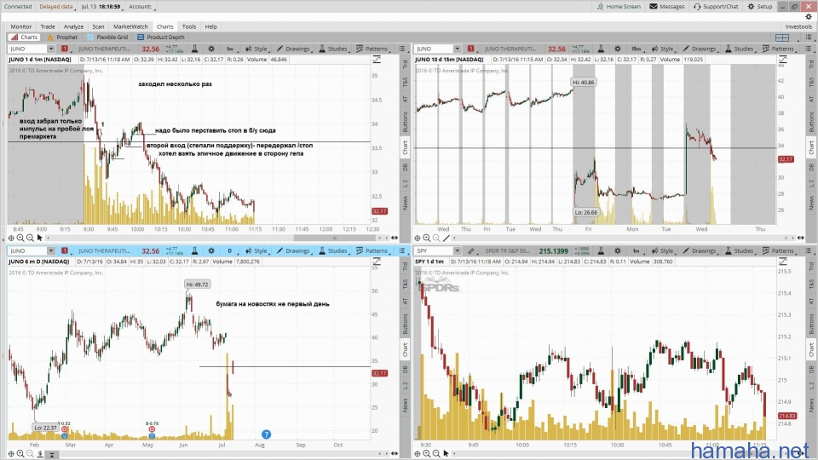
Task: Open the chart grid layout selector
Action: point(782,37)
